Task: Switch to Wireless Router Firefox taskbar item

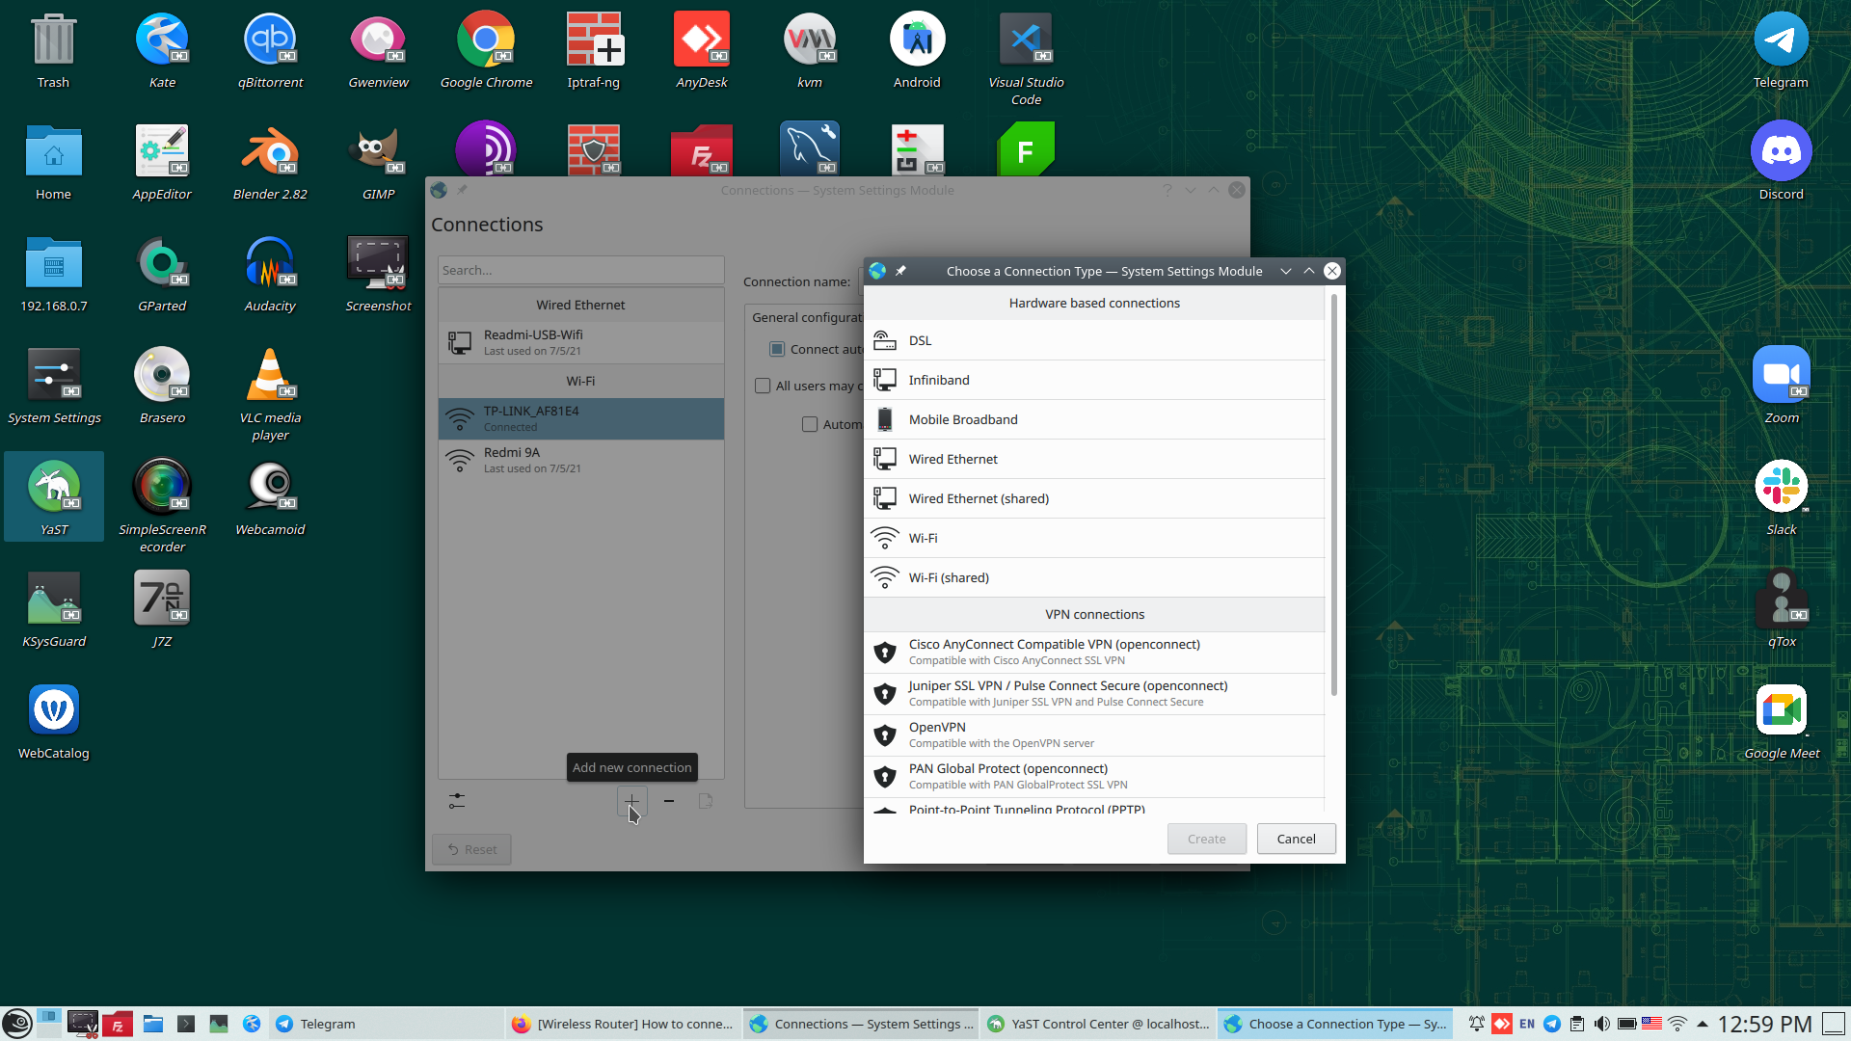Action: pos(623,1024)
